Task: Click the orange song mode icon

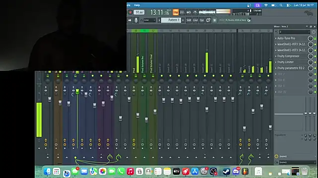Action: (175, 12)
